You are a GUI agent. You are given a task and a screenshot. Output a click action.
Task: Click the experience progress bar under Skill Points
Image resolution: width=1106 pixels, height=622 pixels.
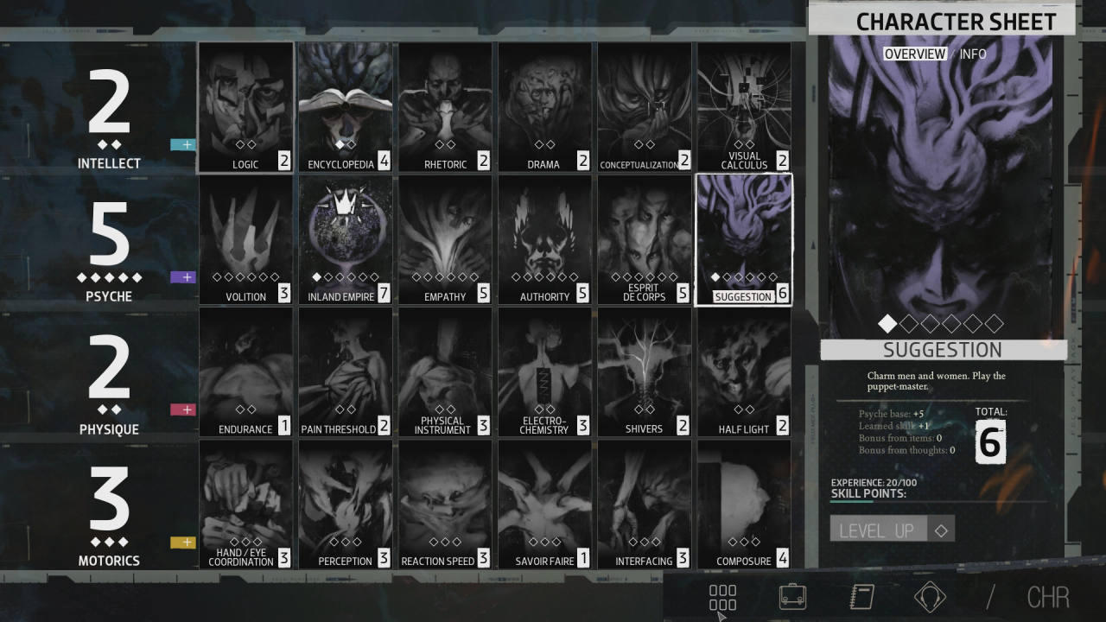point(938,501)
